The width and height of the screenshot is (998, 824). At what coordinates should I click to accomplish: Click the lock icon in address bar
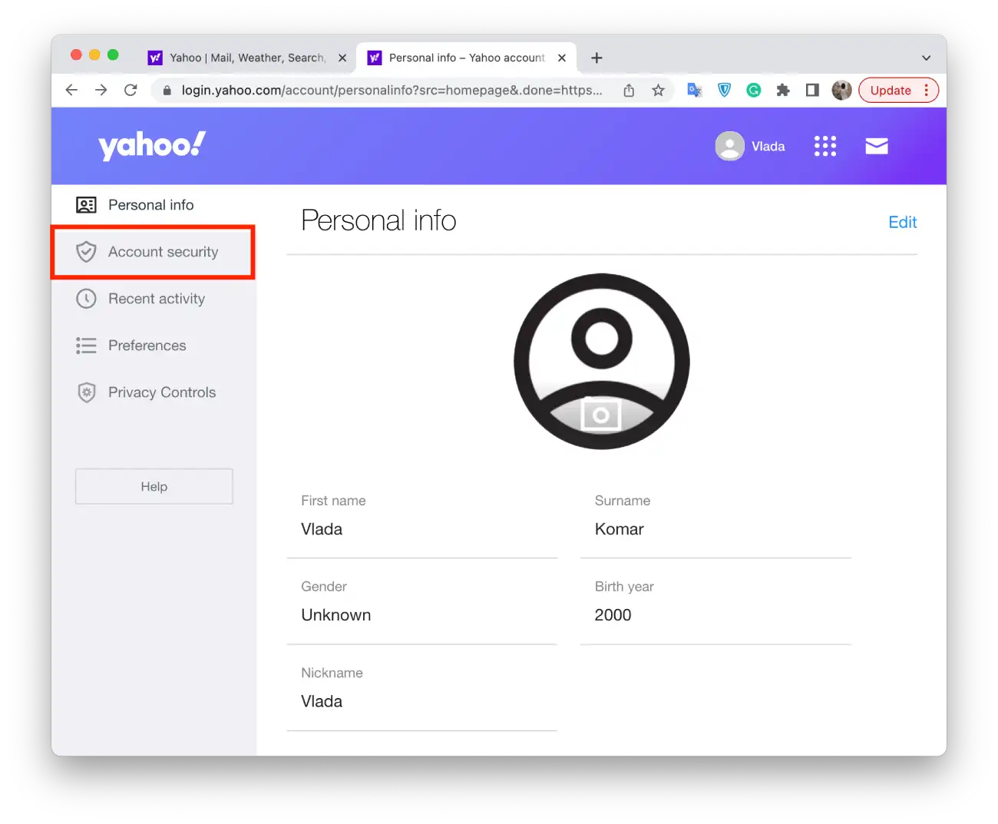[x=167, y=91]
